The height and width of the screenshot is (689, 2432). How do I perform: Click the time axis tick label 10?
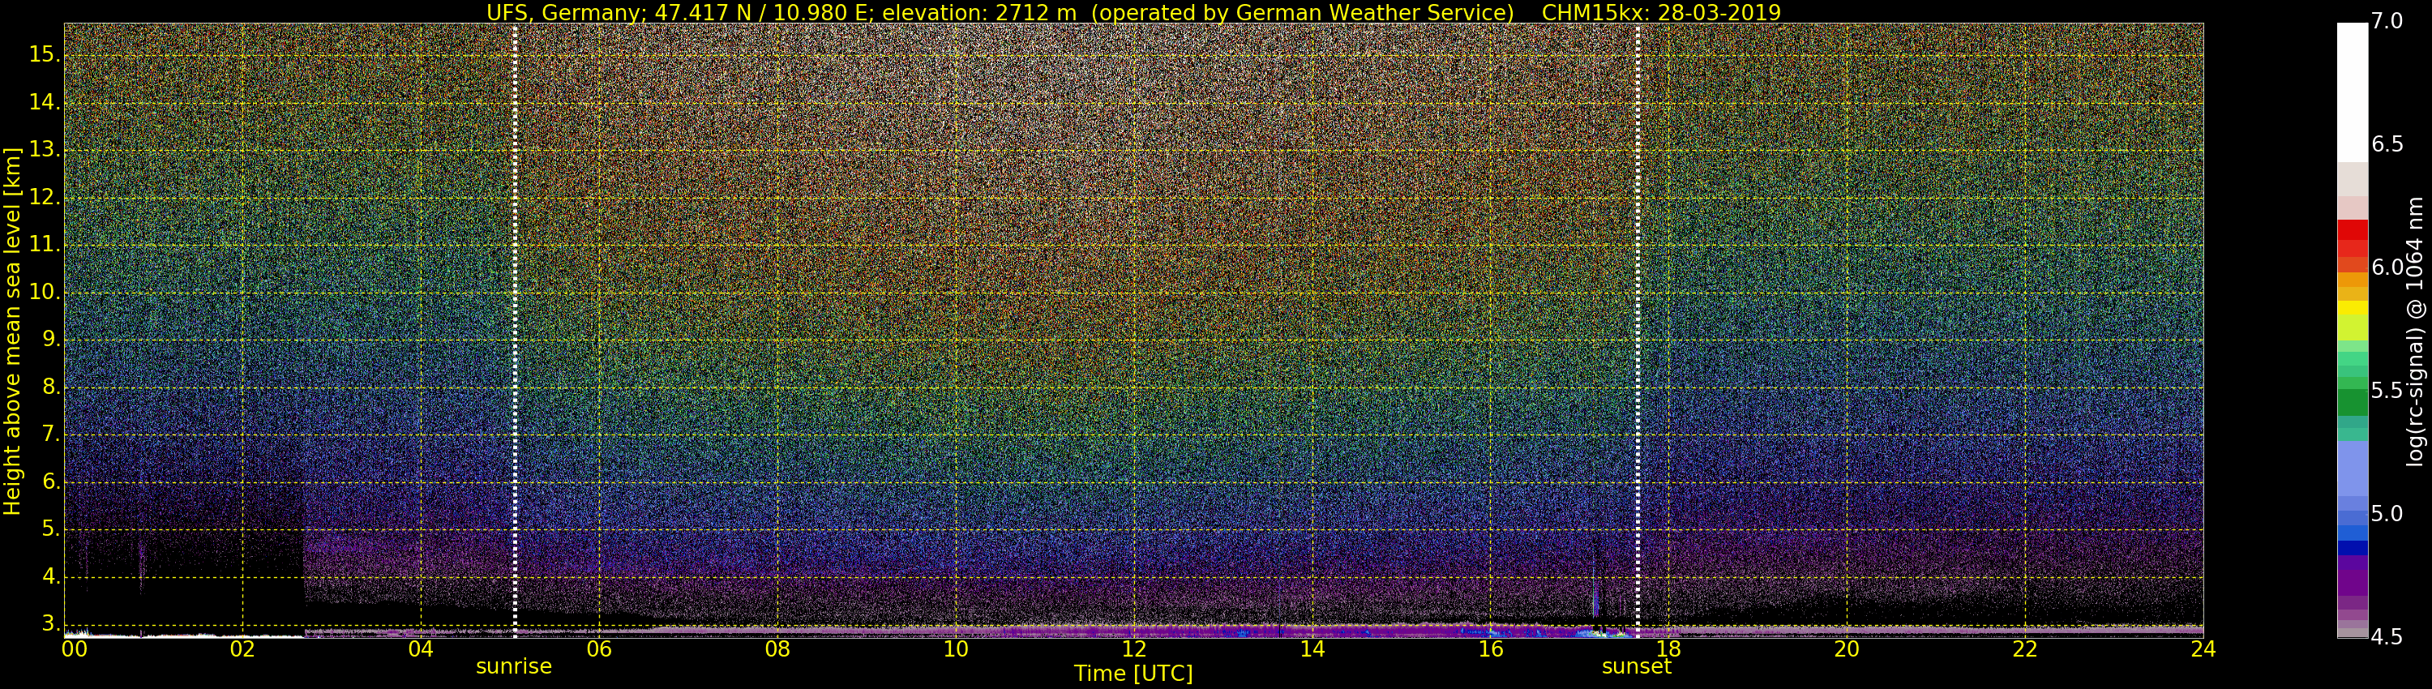pyautogui.click(x=956, y=649)
